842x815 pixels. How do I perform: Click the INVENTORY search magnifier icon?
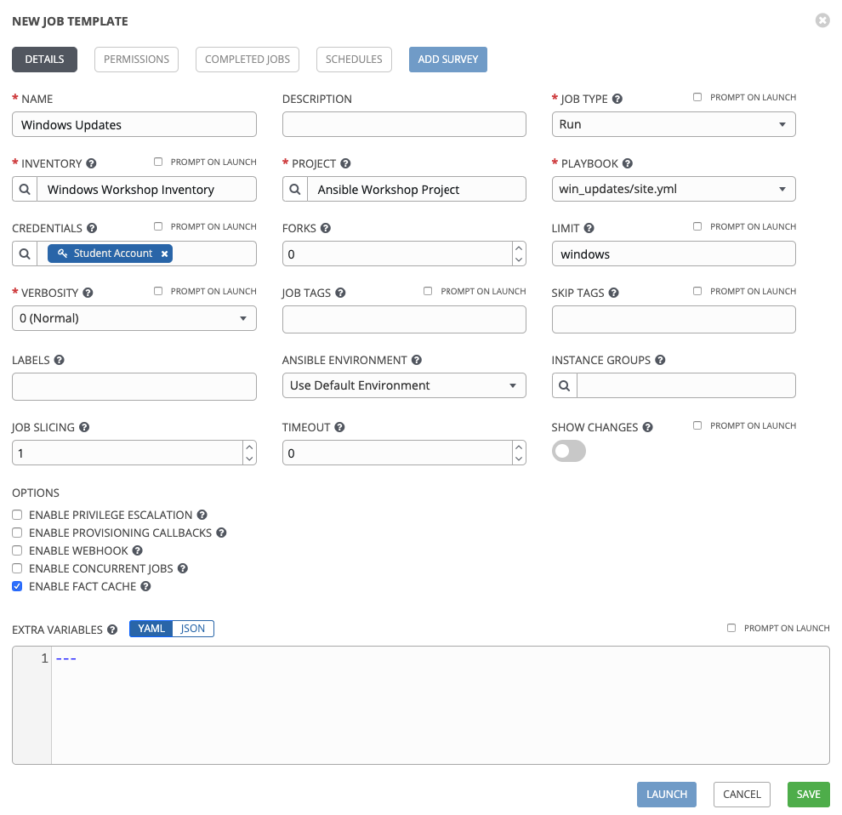click(25, 189)
